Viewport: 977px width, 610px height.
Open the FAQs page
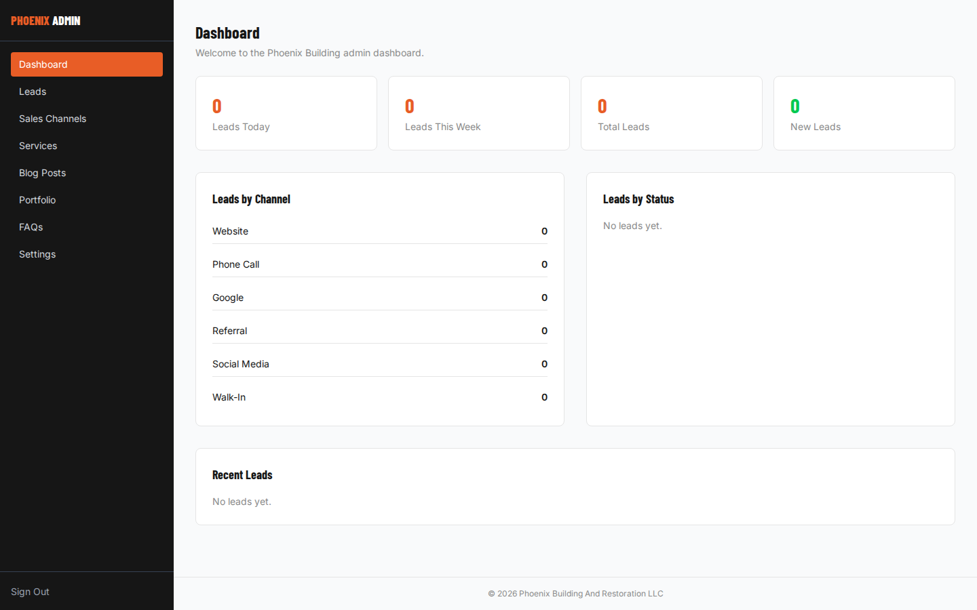87,227
